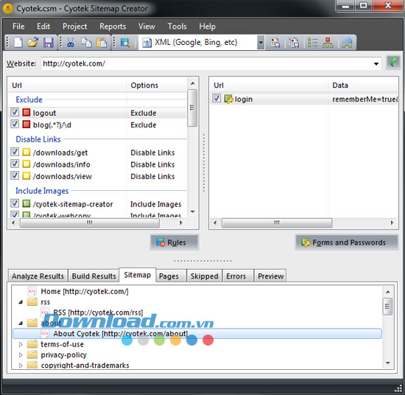The image size is (405, 395).
Task: Switch to the Skipped tab
Action: pos(204,276)
